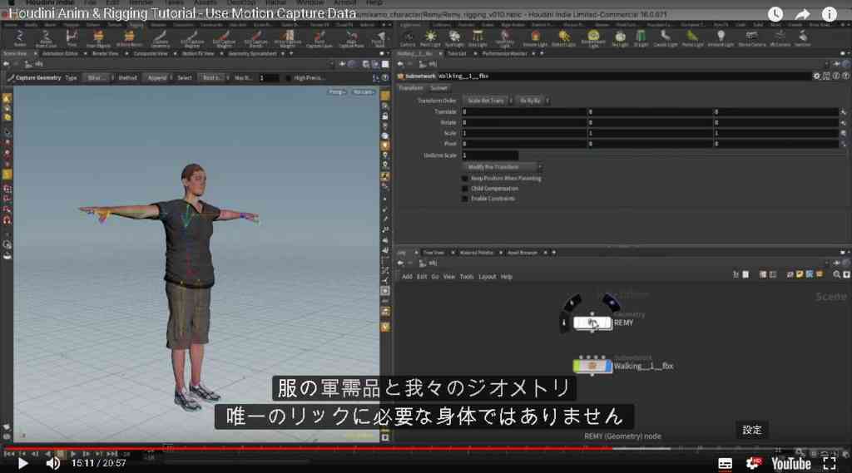Switch to the Render View tab
The height and width of the screenshot is (473, 852).
coord(106,54)
